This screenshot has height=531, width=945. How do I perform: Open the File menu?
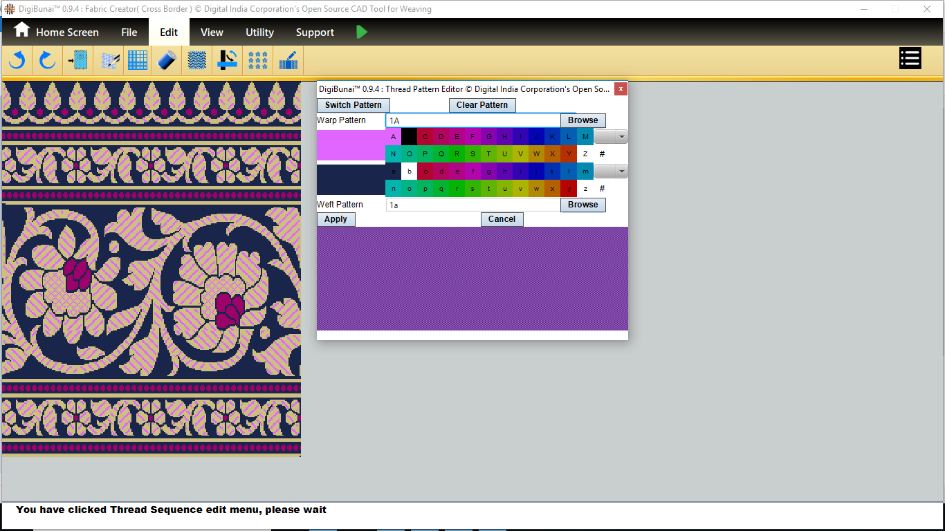tap(129, 32)
